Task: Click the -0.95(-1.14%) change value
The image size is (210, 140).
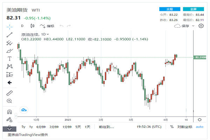Action: [37, 18]
